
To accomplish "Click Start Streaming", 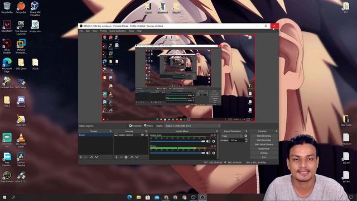I will (x=264, y=136).
